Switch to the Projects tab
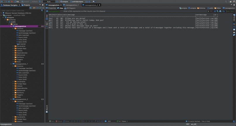 pyautogui.click(x=26, y=5)
